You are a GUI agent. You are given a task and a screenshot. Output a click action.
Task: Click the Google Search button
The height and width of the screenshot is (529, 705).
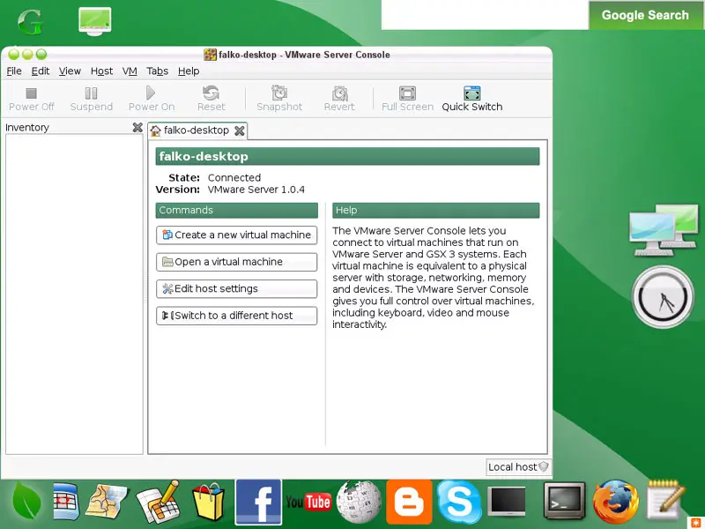(645, 15)
